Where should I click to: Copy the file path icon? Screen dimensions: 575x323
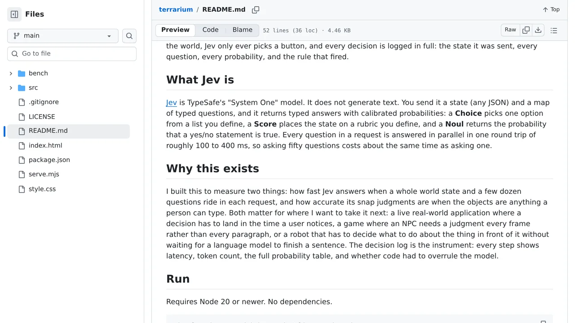point(256,9)
